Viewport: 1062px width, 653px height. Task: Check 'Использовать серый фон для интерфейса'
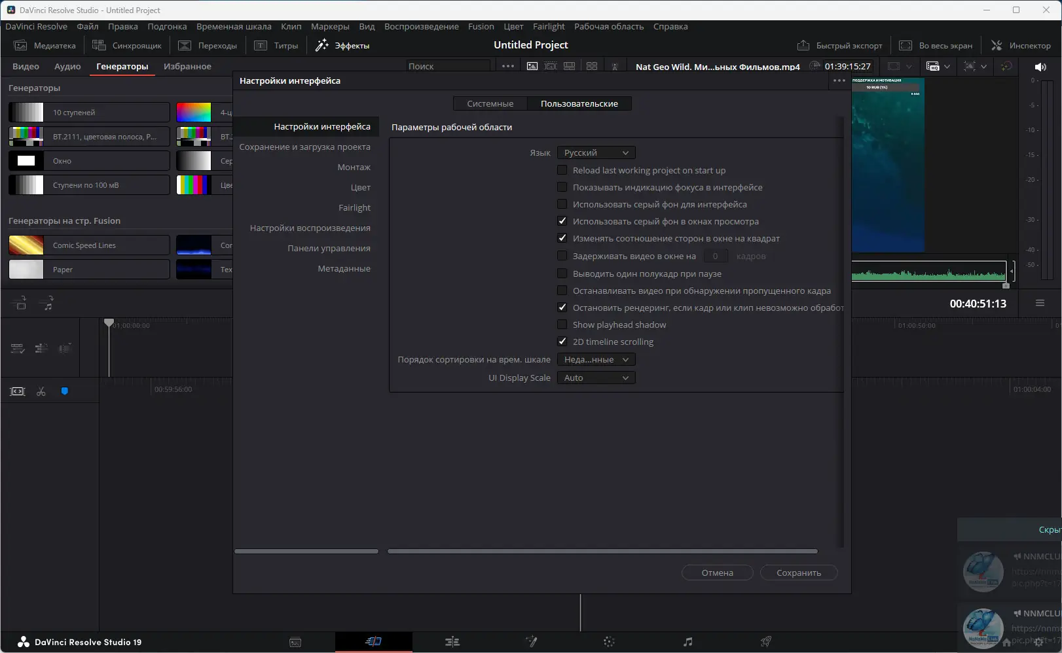pyautogui.click(x=562, y=204)
